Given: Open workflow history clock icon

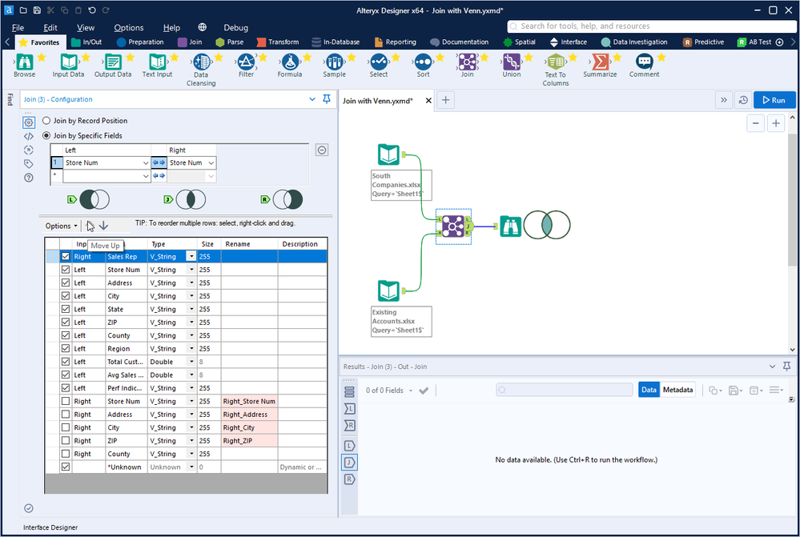Looking at the screenshot, I should click(x=743, y=100).
